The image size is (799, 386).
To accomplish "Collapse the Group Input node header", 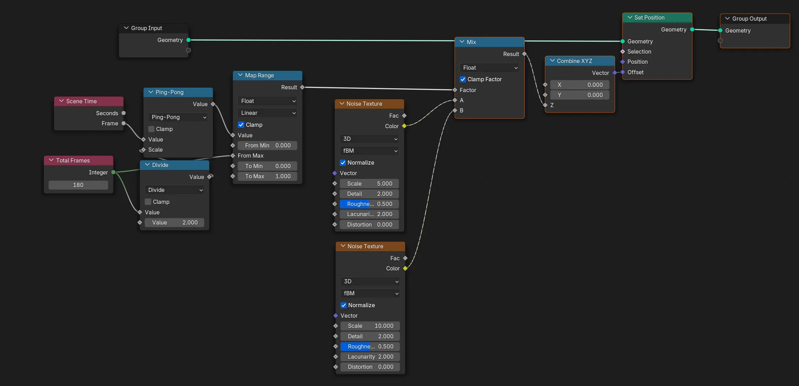I will pyautogui.click(x=126, y=28).
